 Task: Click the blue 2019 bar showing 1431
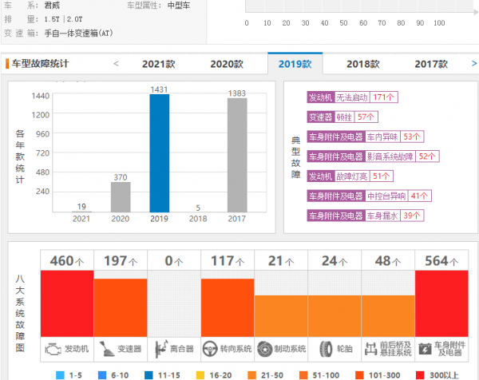[160, 153]
